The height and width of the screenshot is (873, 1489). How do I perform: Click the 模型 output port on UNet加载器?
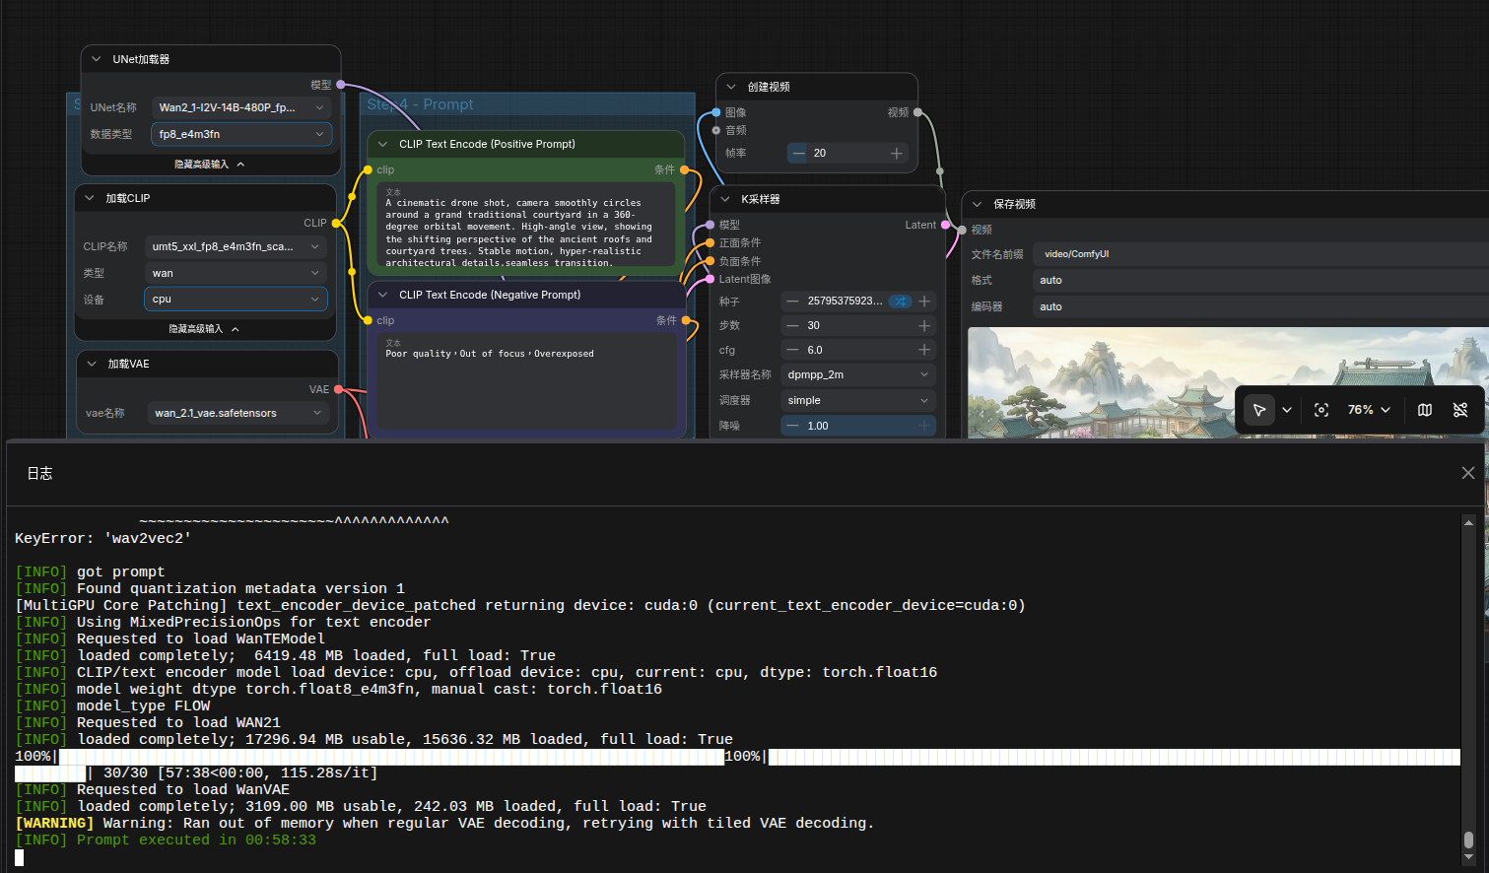pyautogui.click(x=341, y=85)
